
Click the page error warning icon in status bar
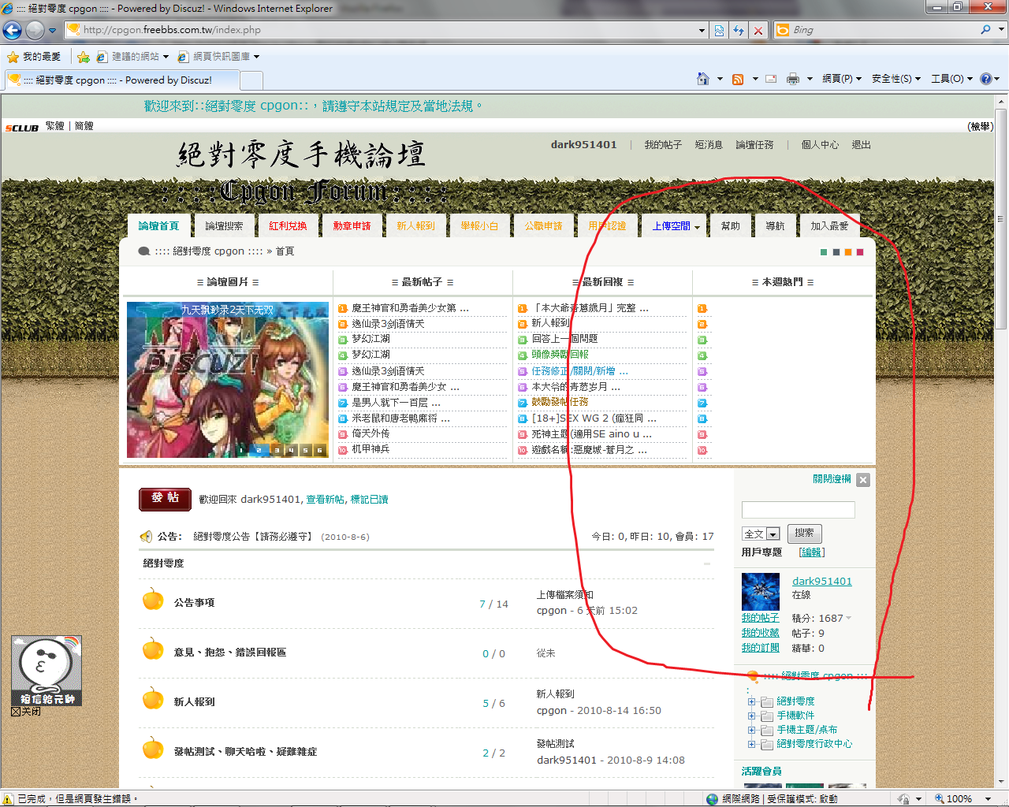point(8,798)
